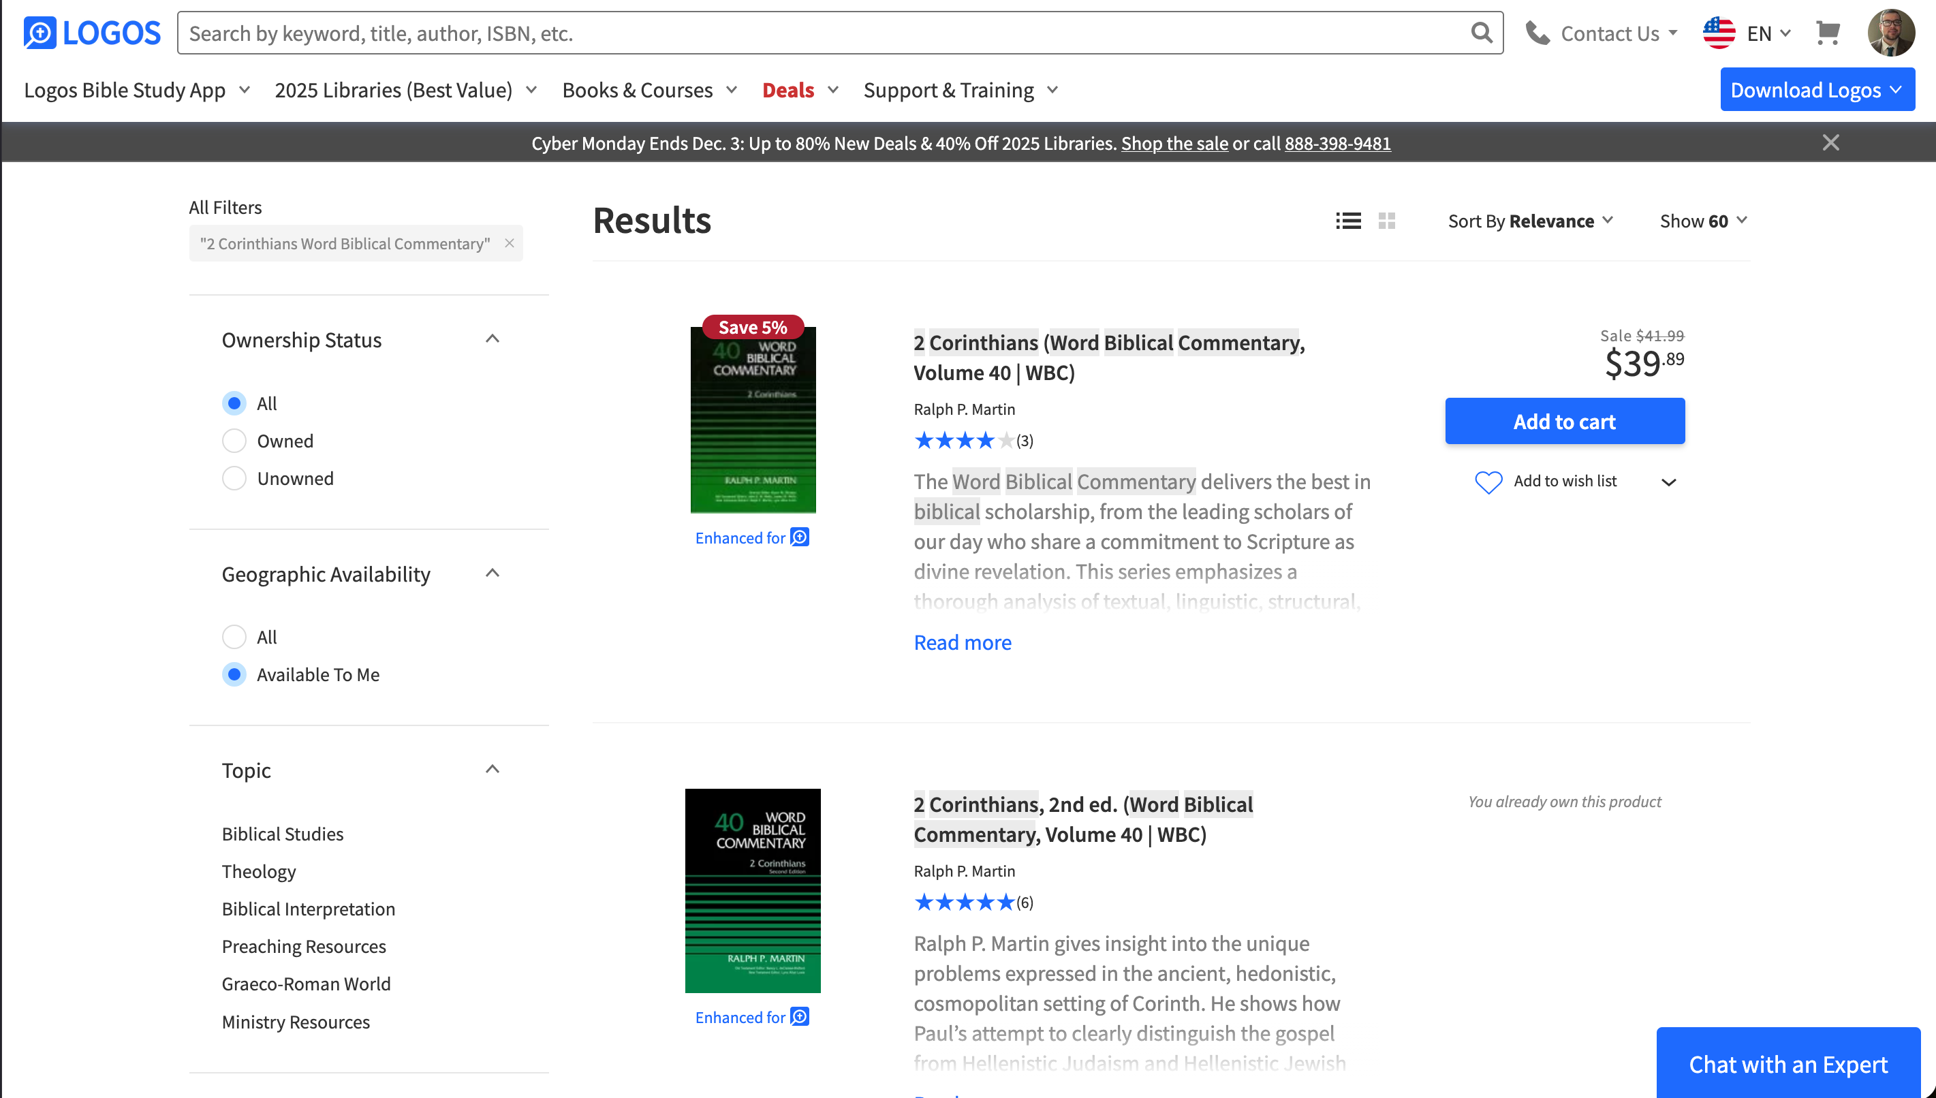Click the Logos home logo icon
The height and width of the screenshot is (1098, 1936).
pos(40,33)
